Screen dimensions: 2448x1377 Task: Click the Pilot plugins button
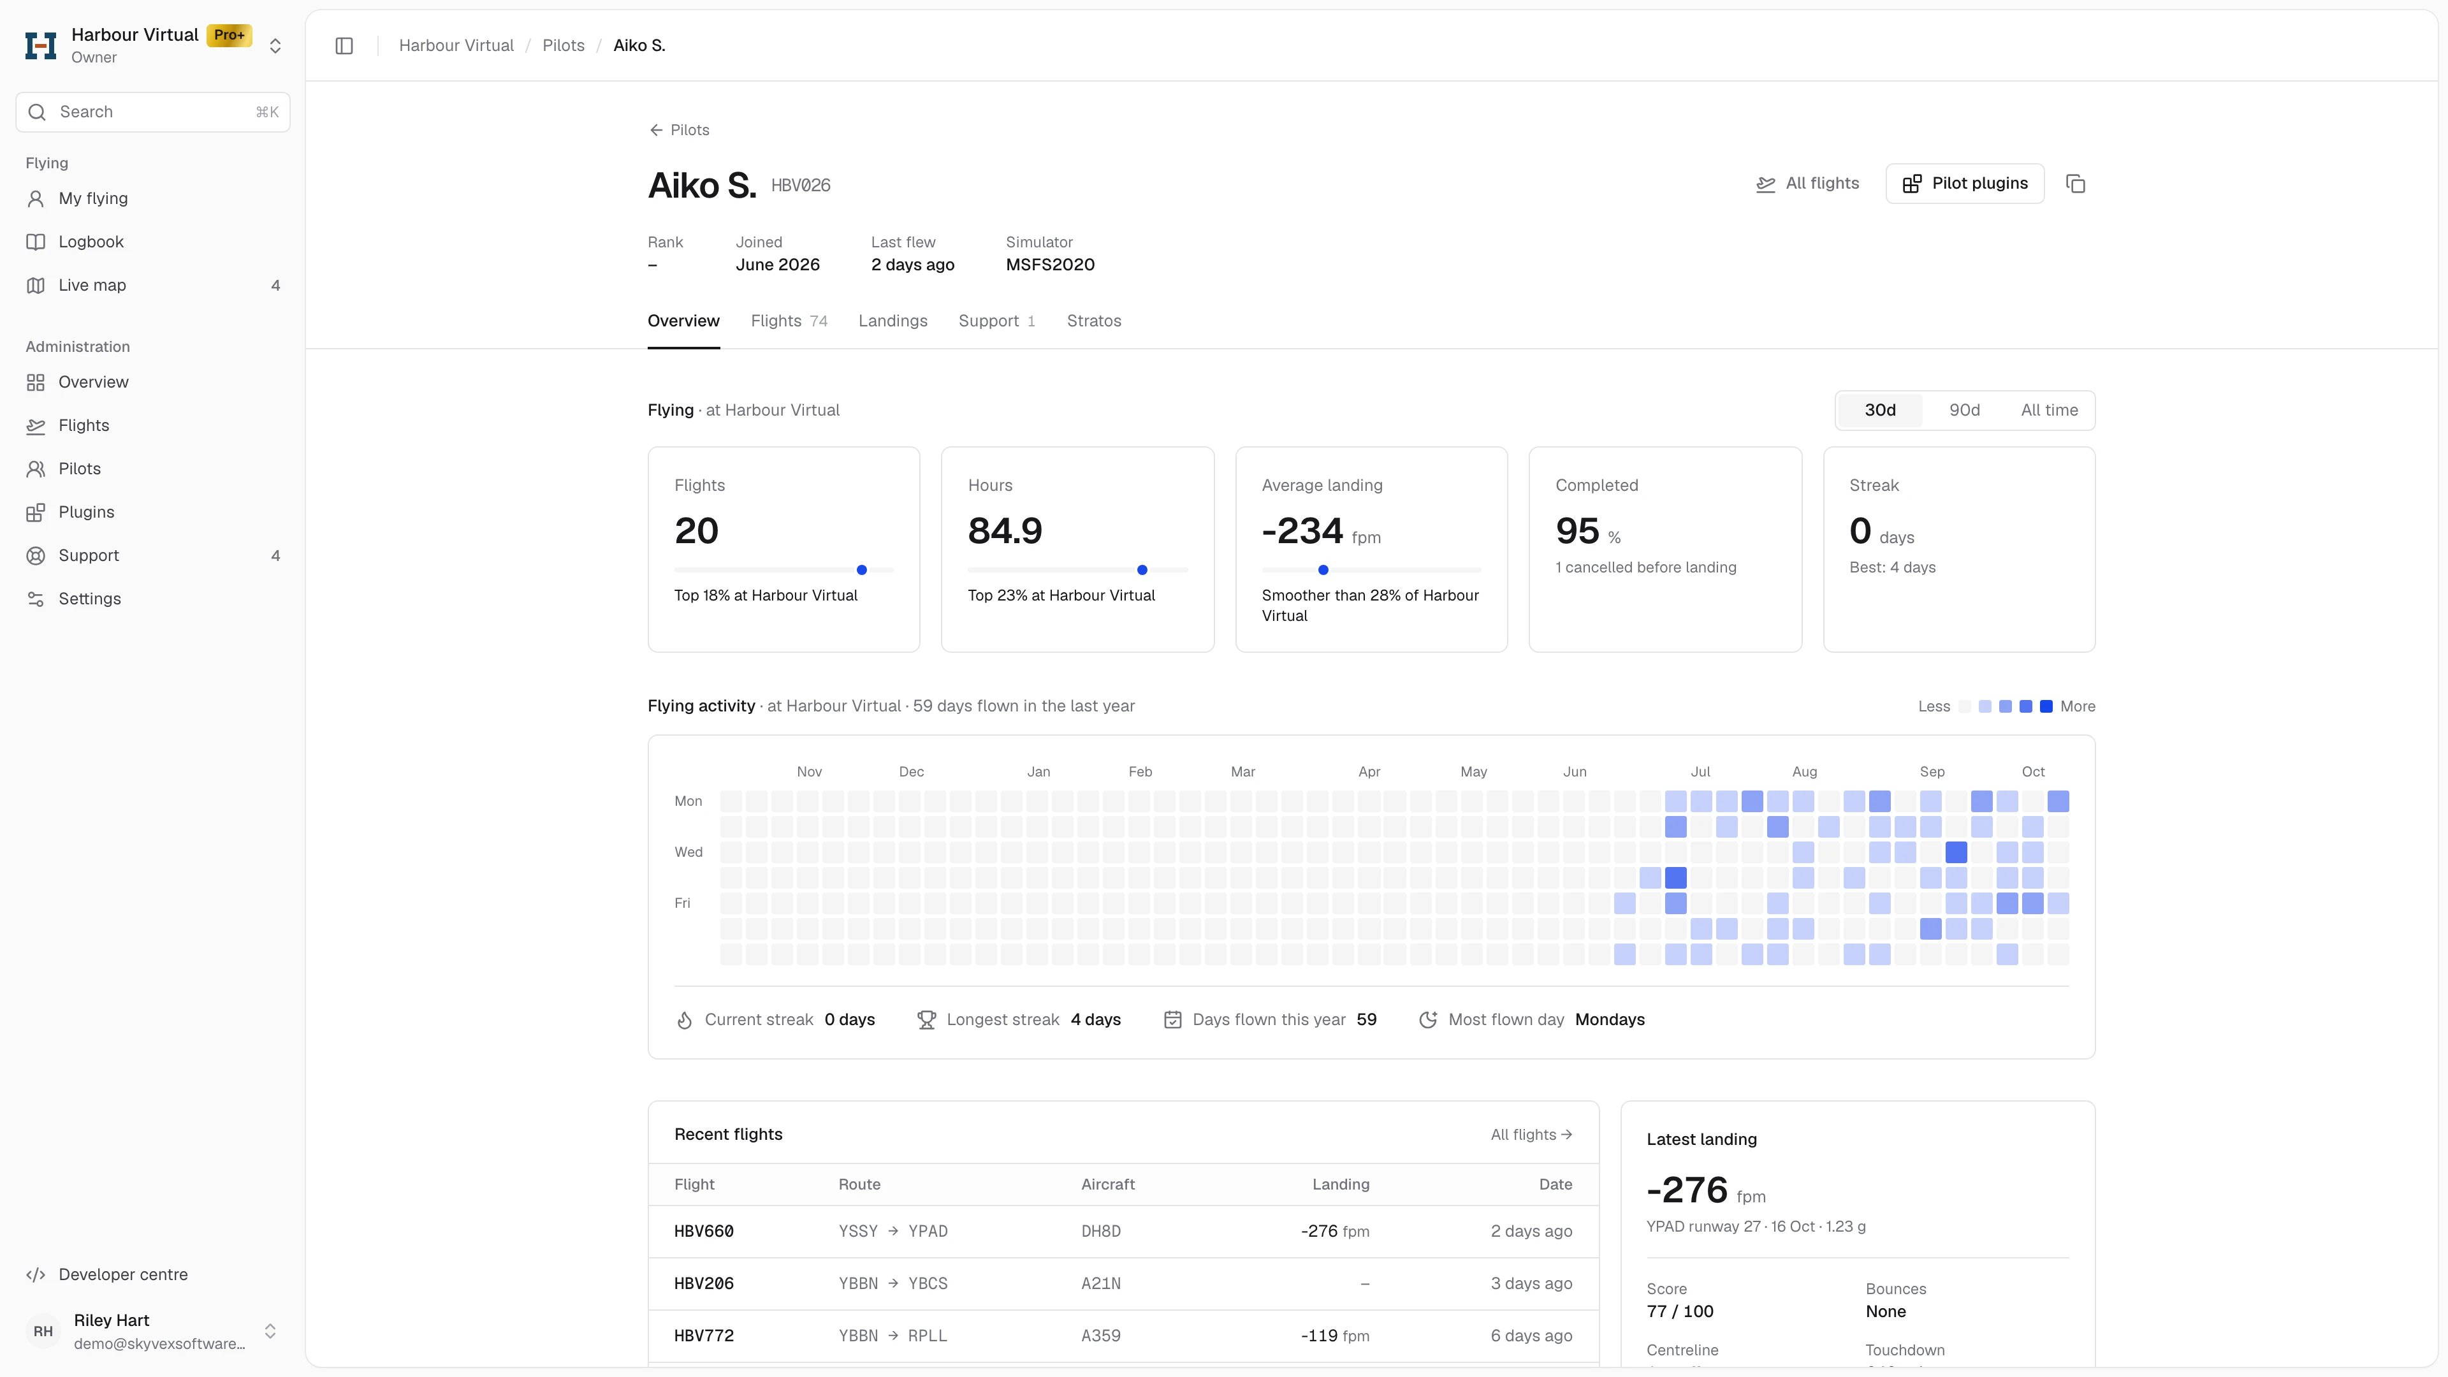click(x=1964, y=184)
